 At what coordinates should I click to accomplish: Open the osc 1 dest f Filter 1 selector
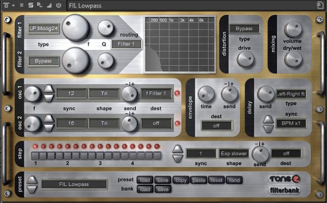point(156,93)
